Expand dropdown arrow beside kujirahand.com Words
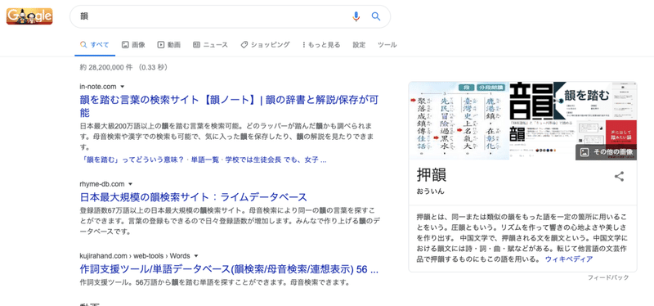Screen dimensions: 654x306 pyautogui.click(x=196, y=256)
